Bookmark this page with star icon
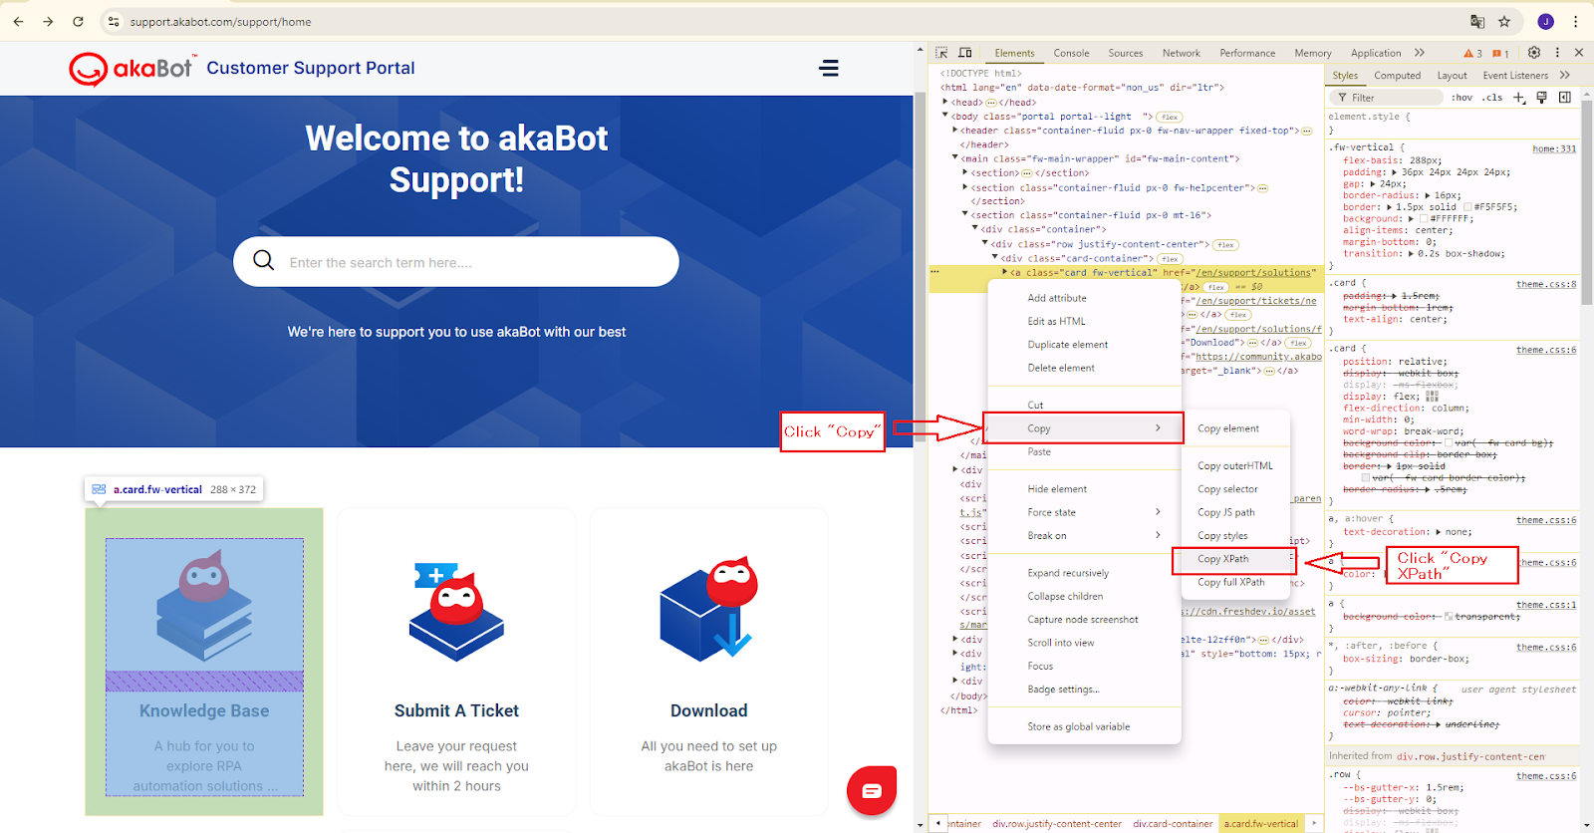 (x=1504, y=21)
